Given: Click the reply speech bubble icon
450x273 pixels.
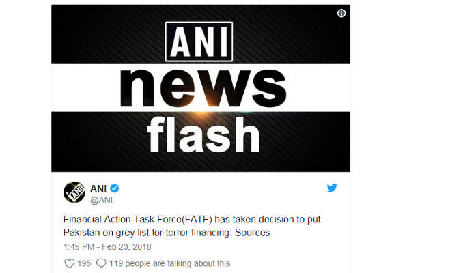Looking at the screenshot, I should pyautogui.click(x=102, y=263).
